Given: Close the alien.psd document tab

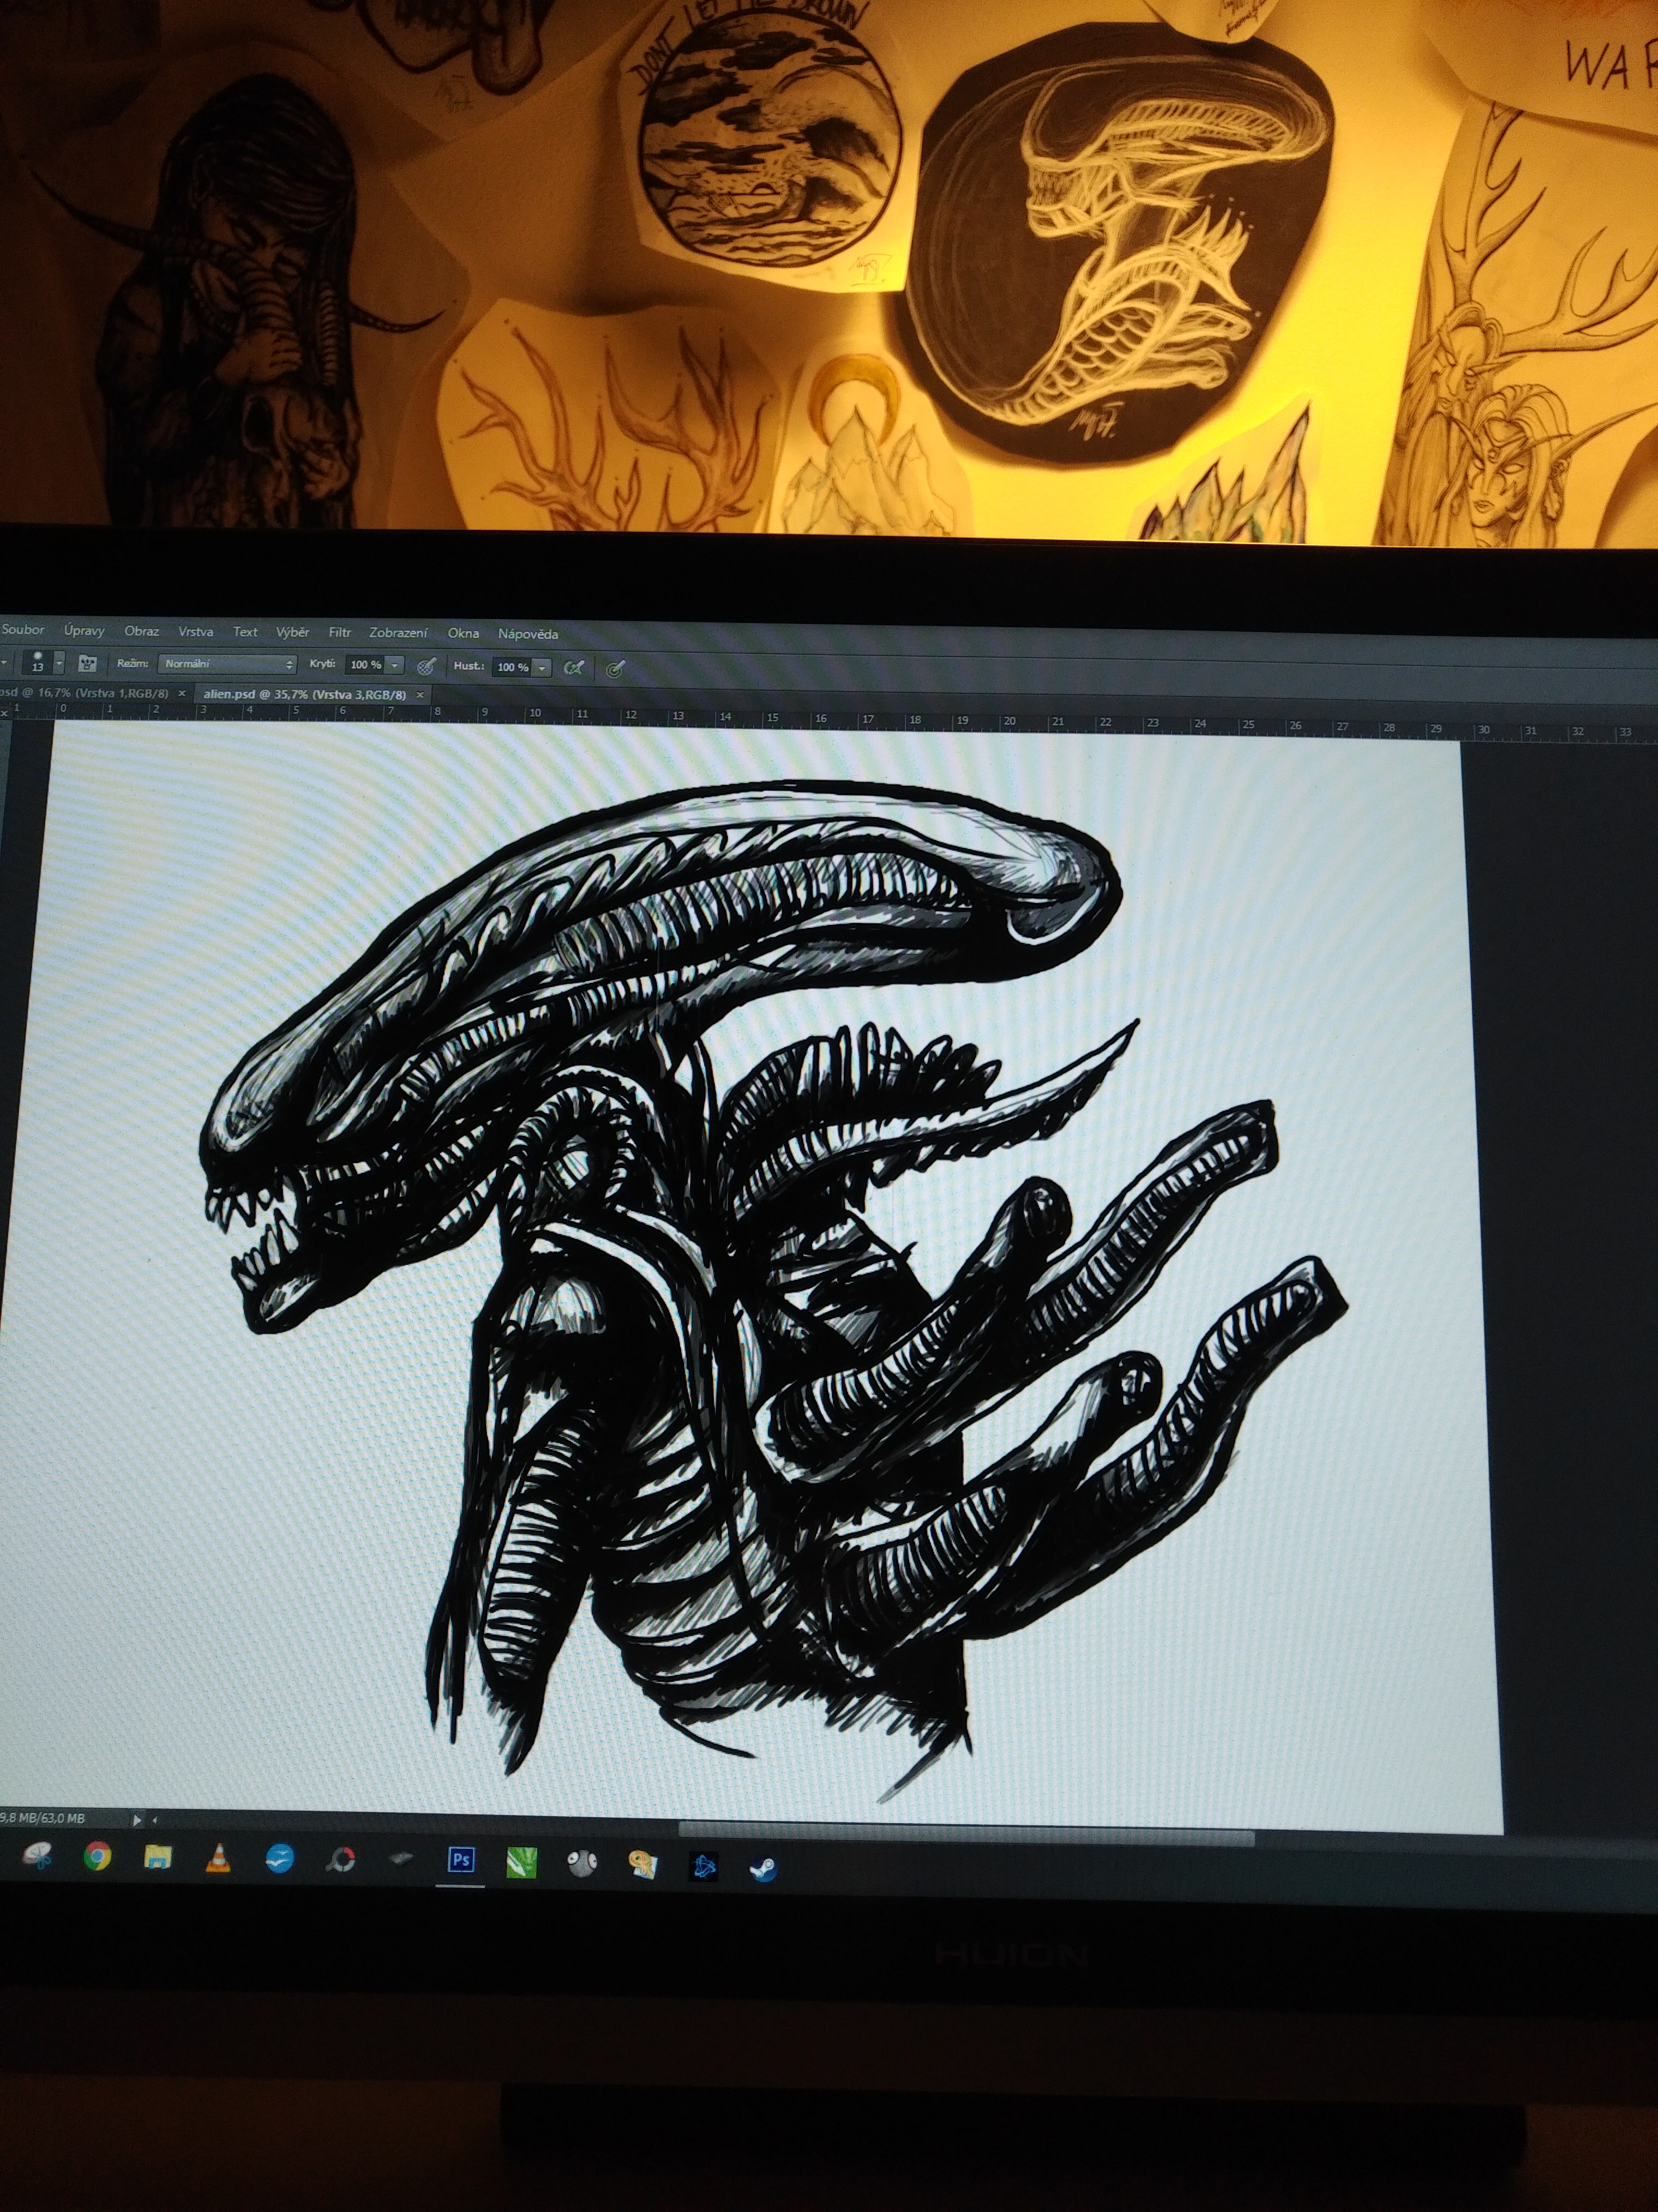Looking at the screenshot, I should click(420, 694).
